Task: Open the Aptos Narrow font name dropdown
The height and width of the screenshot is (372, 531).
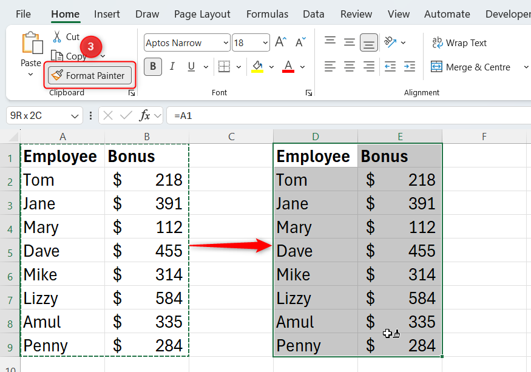Action: tap(226, 42)
